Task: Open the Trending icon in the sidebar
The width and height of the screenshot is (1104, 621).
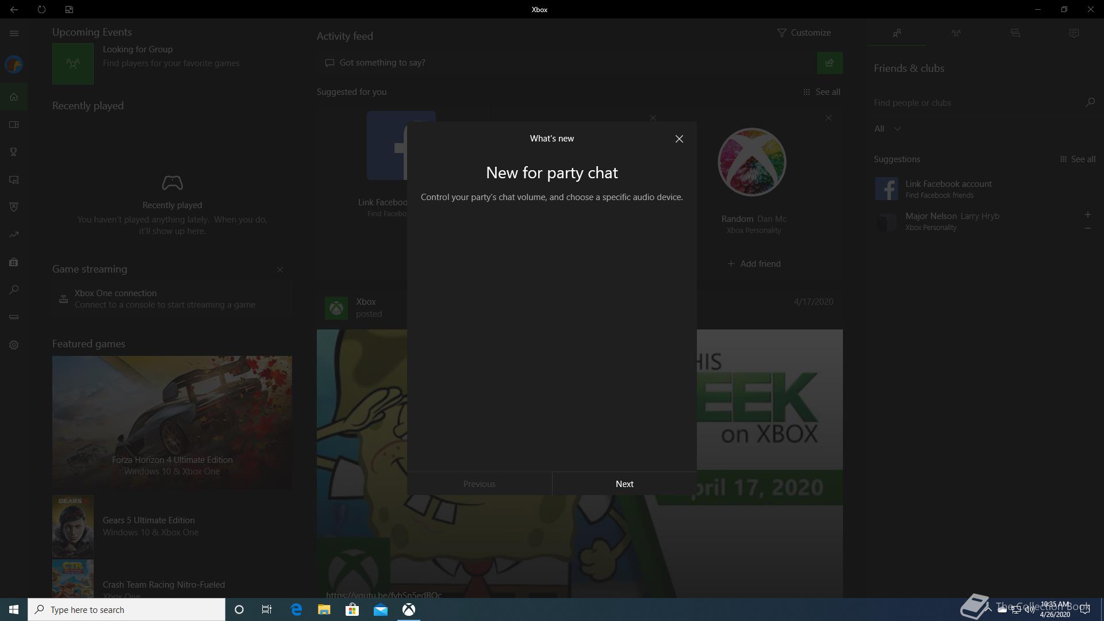Action: 14,235
